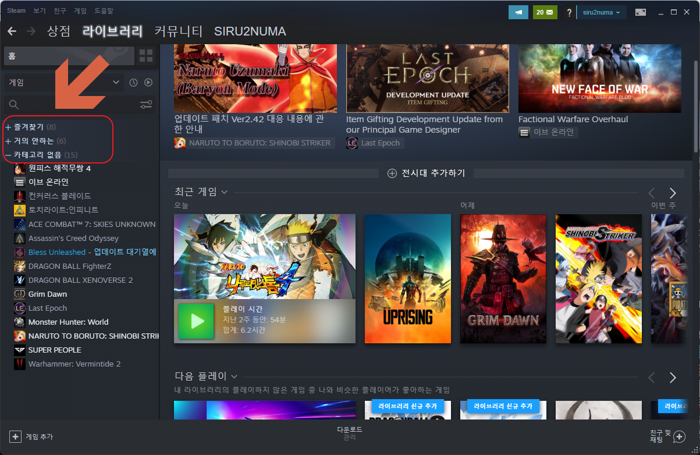The width and height of the screenshot is (700, 455).
Task: Open advanced filter sliders icon
Action: (146, 105)
